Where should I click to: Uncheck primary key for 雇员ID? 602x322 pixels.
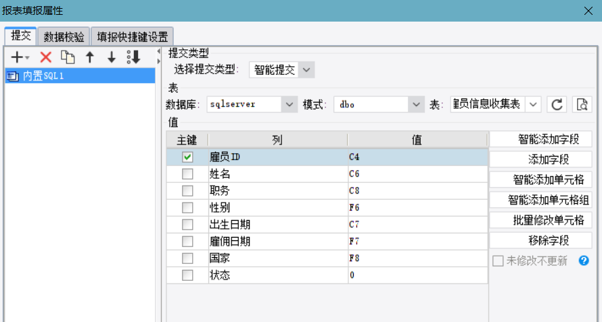click(x=187, y=157)
